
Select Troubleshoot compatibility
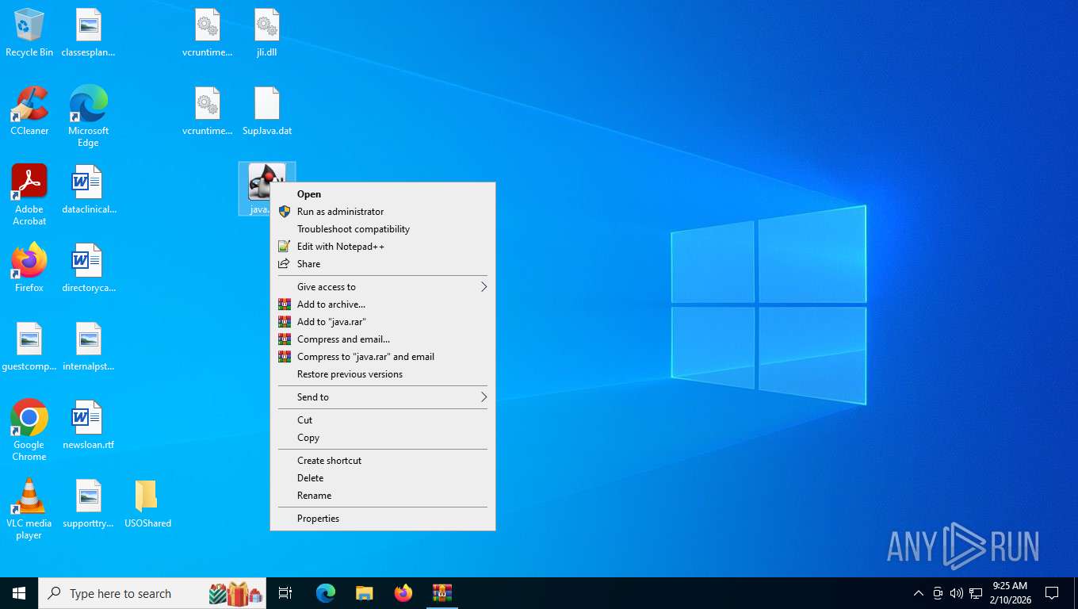383,229
